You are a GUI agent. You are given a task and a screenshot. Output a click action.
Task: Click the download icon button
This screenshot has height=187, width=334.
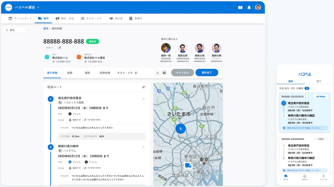pos(158,72)
